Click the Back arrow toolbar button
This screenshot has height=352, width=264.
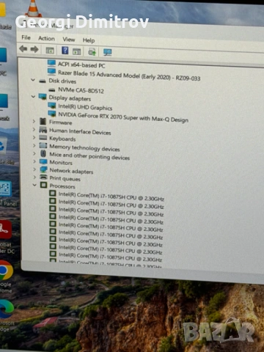[23, 49]
